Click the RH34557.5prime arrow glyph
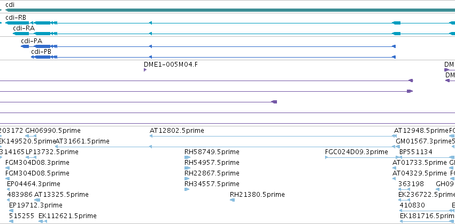Image resolution: width=455 pixels, height=224 pixels. [x=187, y=189]
